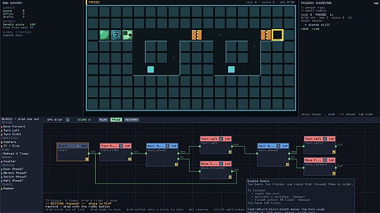Click the turn_left2 node's out port

point(336,146)
